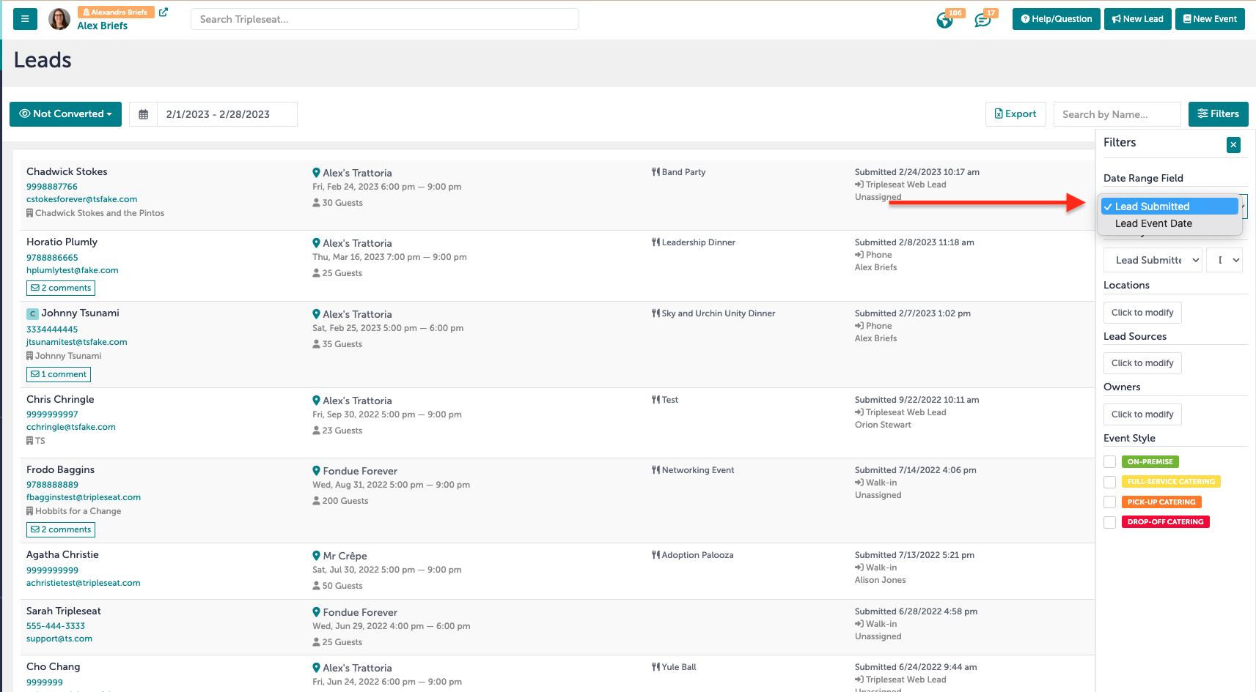The height and width of the screenshot is (692, 1256).
Task: Click location pin beside Fondue Forever for Frodo
Action: pos(316,471)
